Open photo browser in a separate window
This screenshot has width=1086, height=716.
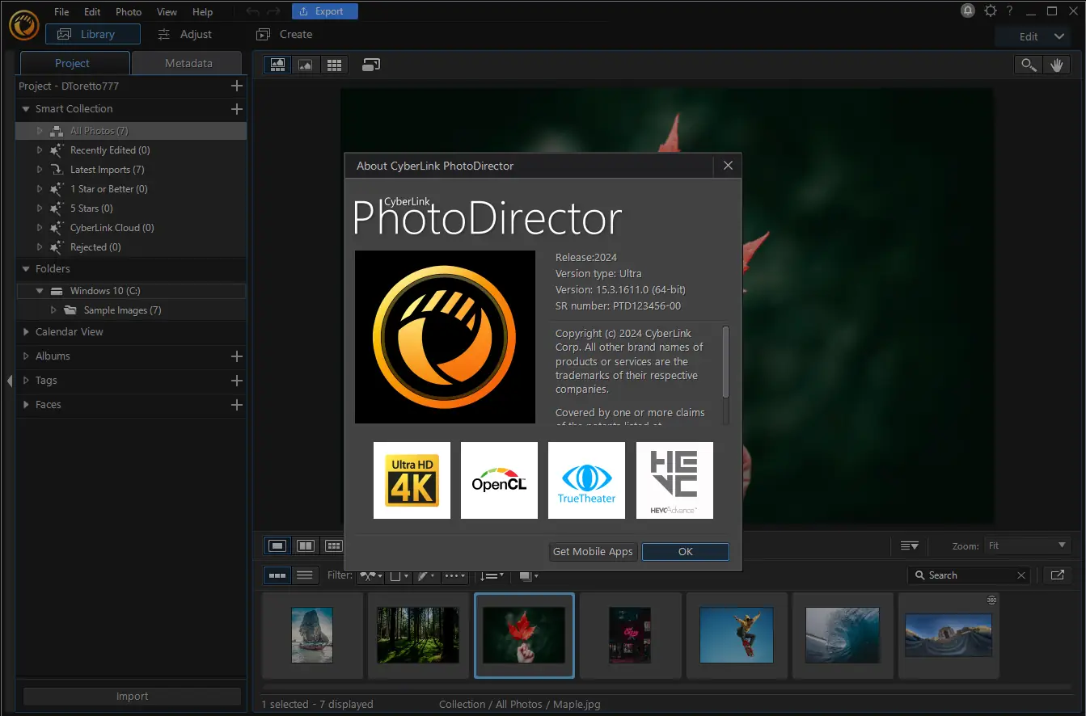click(1056, 575)
